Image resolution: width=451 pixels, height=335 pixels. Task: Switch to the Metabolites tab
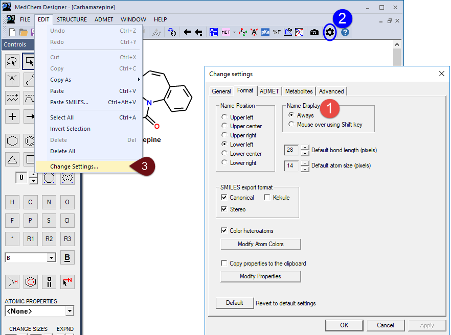[x=299, y=91]
